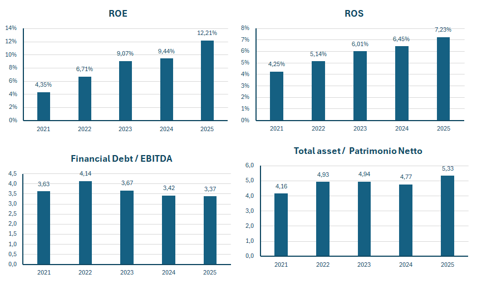Select the 2021 ROE bar labeled 4,35%
Image resolution: width=477 pixels, height=289 pixels.
pos(43,106)
